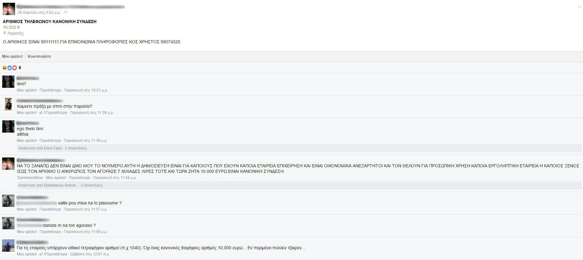The width and height of the screenshot is (583, 260).
Task: Click the thumbs-up count icon on Saturday 12:01 comment
Action: (41, 254)
